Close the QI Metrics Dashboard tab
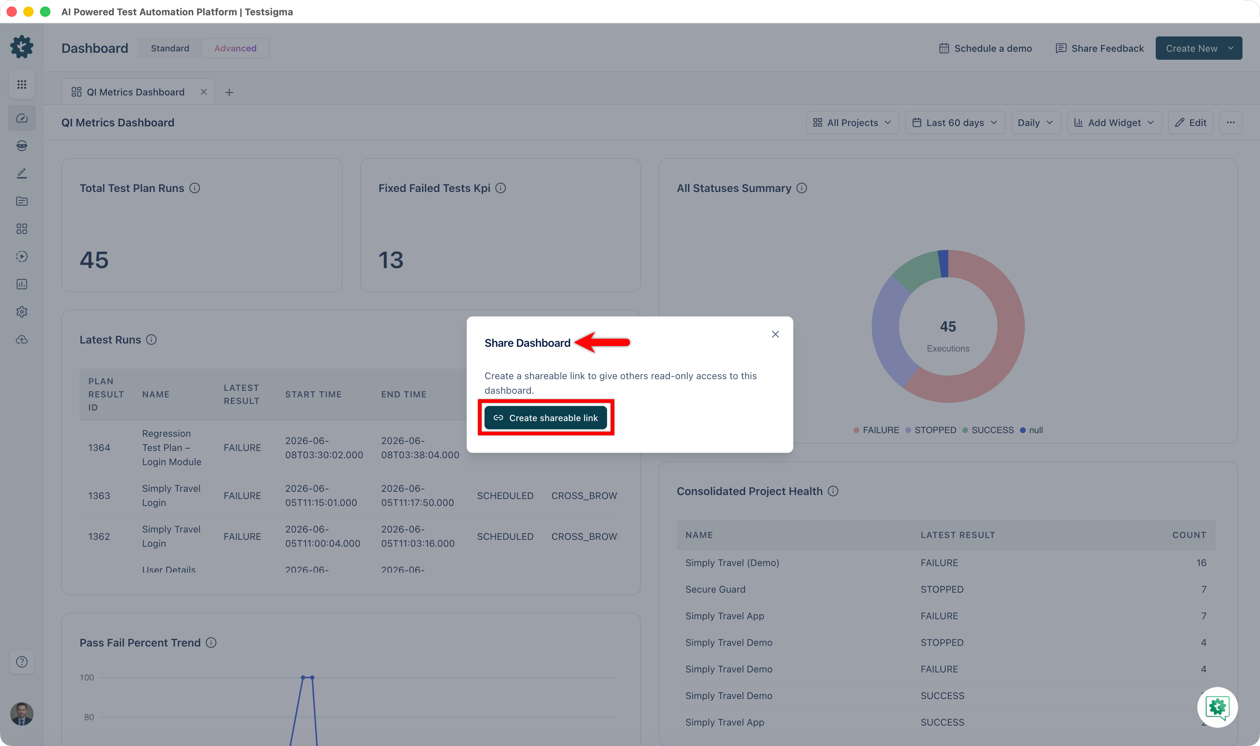 pos(204,92)
